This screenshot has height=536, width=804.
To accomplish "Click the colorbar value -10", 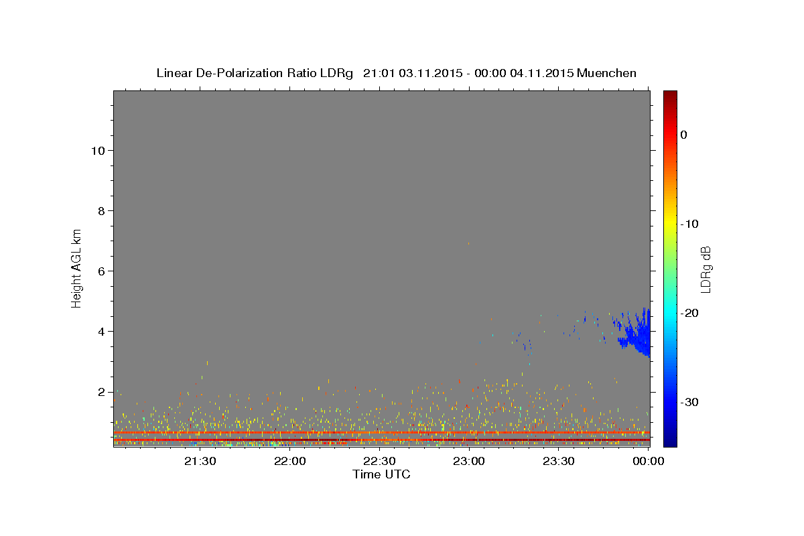I will [690, 224].
